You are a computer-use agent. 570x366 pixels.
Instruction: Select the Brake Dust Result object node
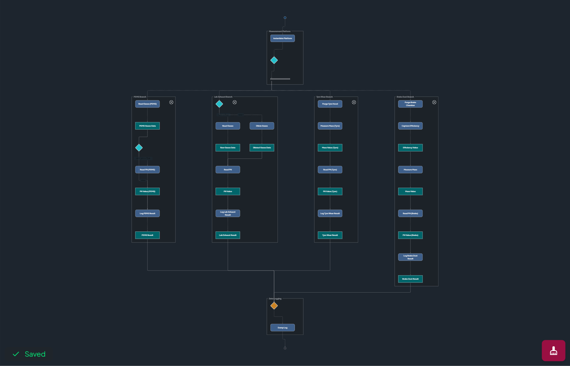click(410, 279)
